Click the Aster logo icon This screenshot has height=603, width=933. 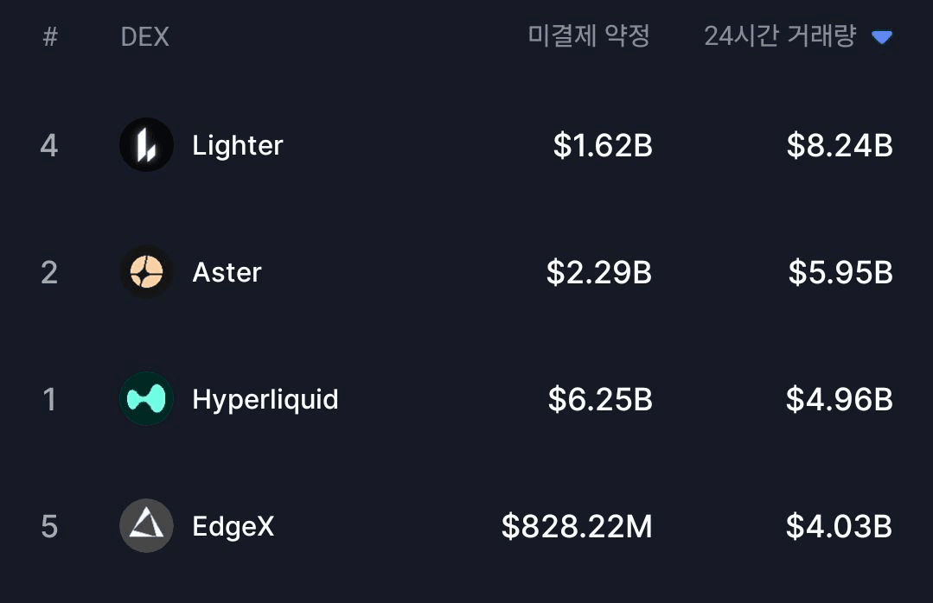[146, 272]
